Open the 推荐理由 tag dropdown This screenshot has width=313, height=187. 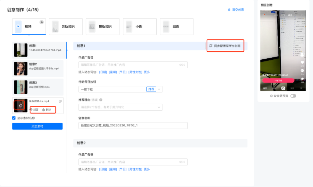(159, 107)
